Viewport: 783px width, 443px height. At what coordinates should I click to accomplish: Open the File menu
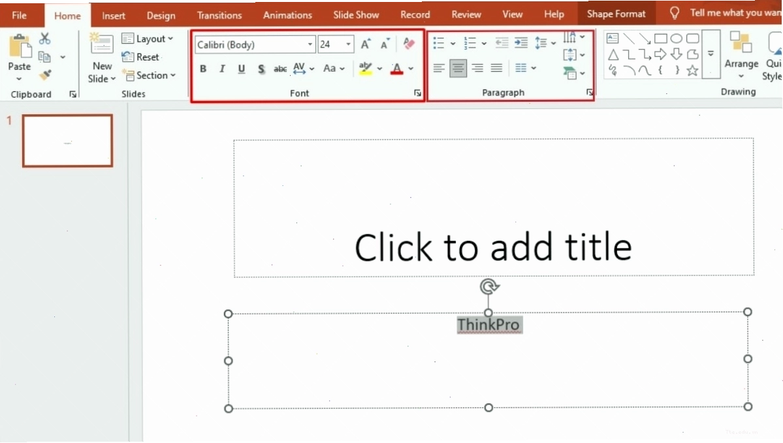click(x=19, y=15)
